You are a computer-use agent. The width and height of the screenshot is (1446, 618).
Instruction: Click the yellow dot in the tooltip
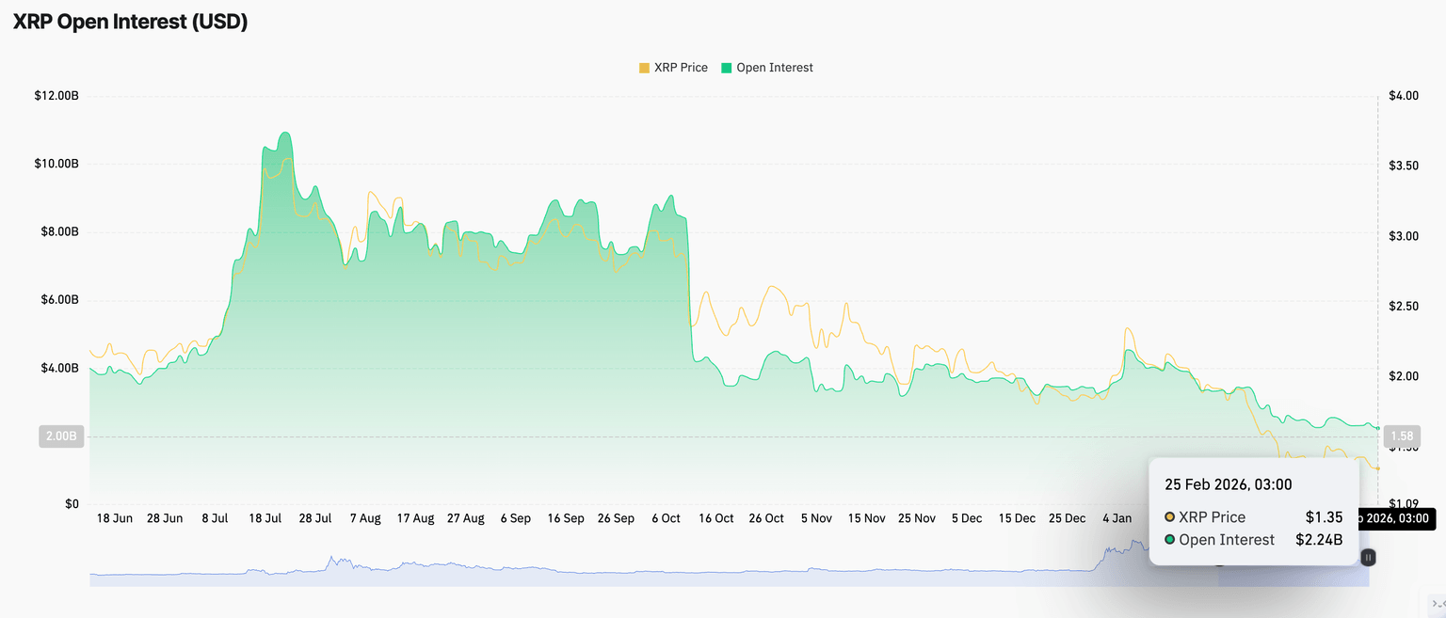click(1169, 517)
